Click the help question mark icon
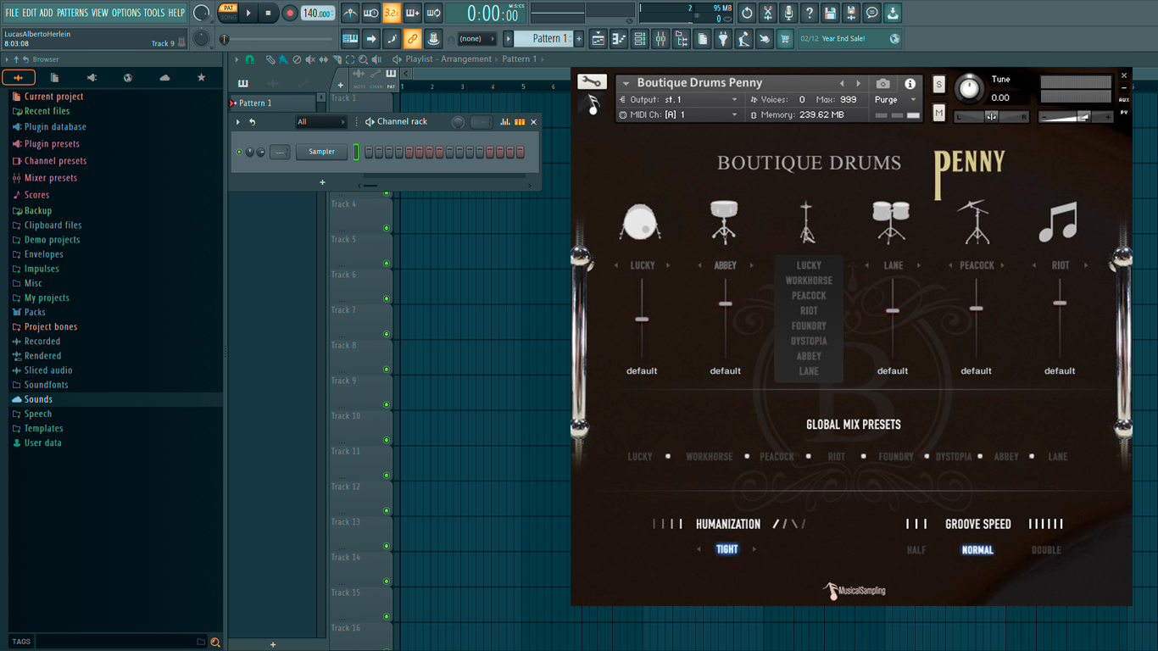The height and width of the screenshot is (651, 1158). pos(810,13)
